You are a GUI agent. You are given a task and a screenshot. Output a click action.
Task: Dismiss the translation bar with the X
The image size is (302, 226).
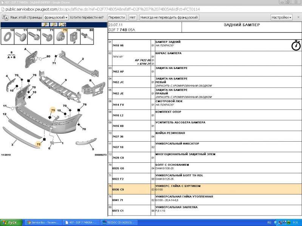point(297,17)
